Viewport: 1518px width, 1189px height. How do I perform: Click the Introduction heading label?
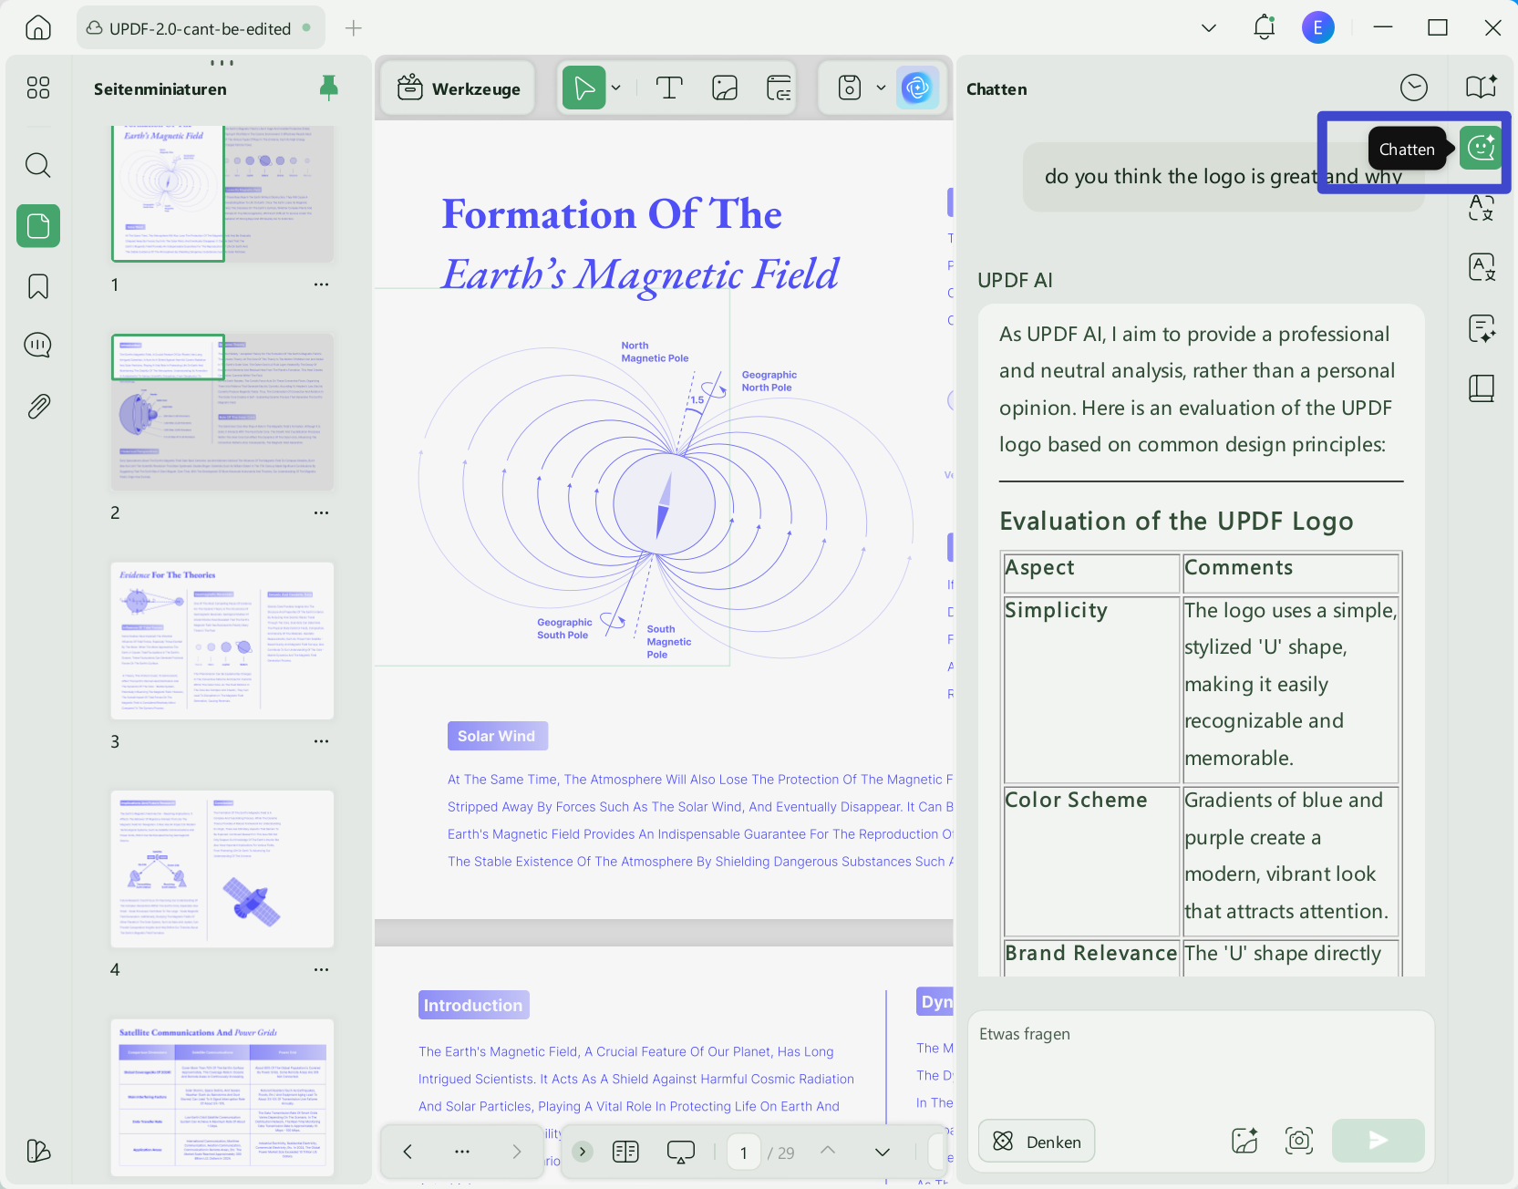pos(473,1005)
